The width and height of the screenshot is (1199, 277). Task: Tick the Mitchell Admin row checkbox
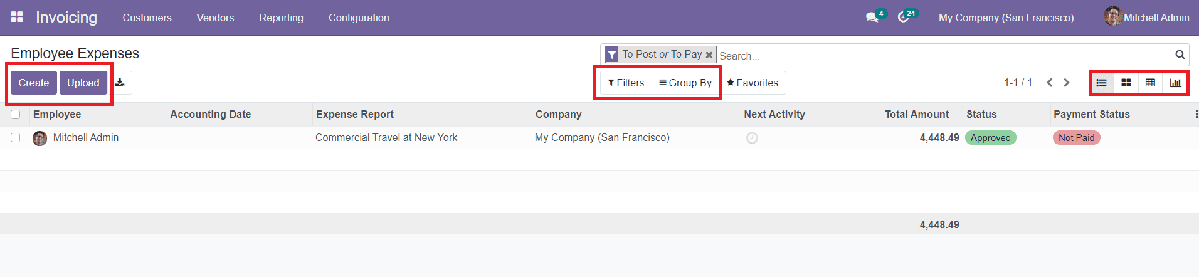click(x=16, y=137)
